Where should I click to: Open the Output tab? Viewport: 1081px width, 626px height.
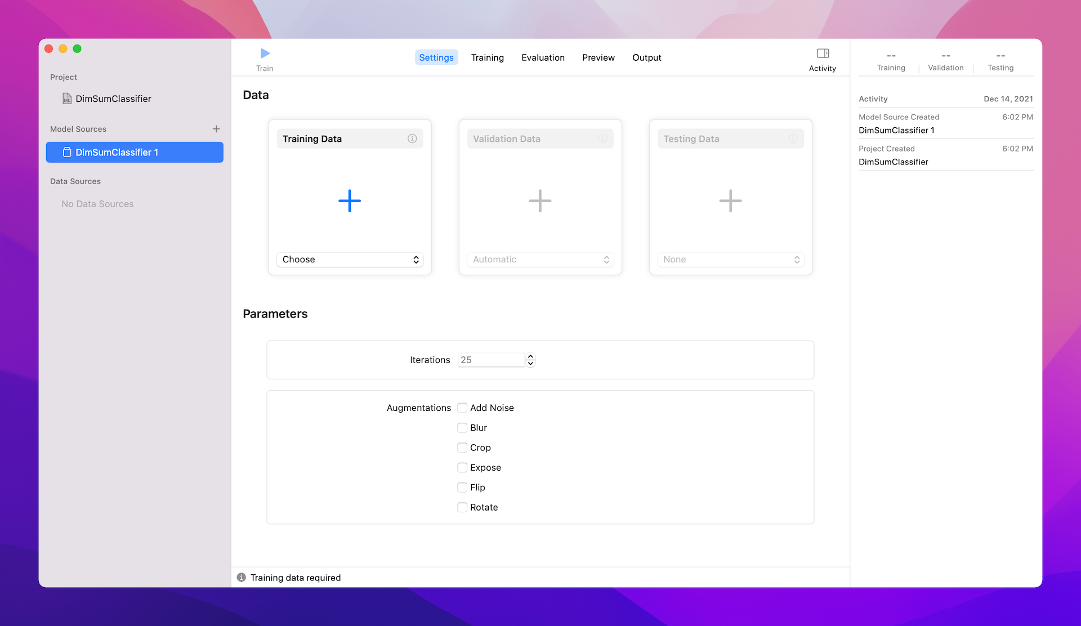click(x=646, y=57)
